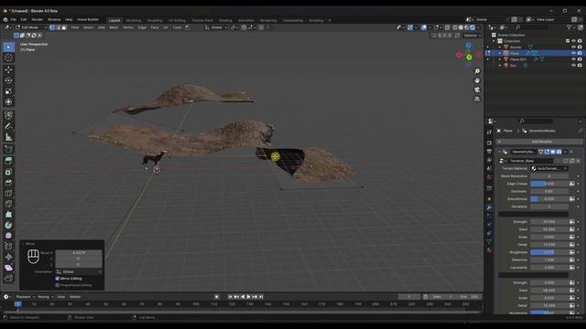Screen dimensions: 586x329
Task: Select the Cursor tool in the toolbar
Action: (8, 58)
